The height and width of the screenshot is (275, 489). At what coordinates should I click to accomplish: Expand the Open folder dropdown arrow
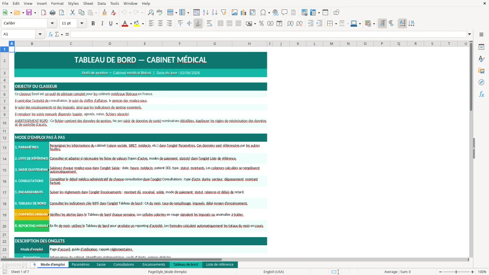tap(22, 13)
